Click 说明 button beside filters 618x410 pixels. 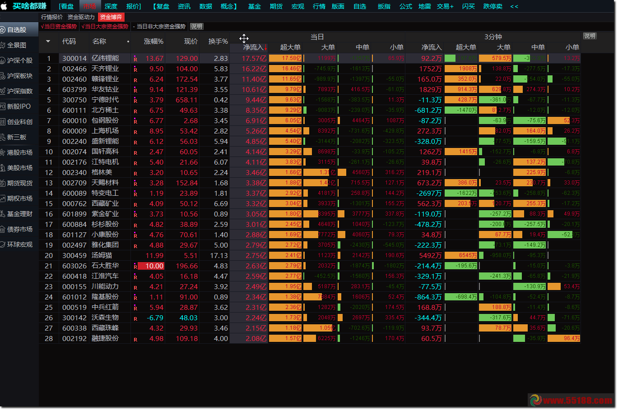196,27
